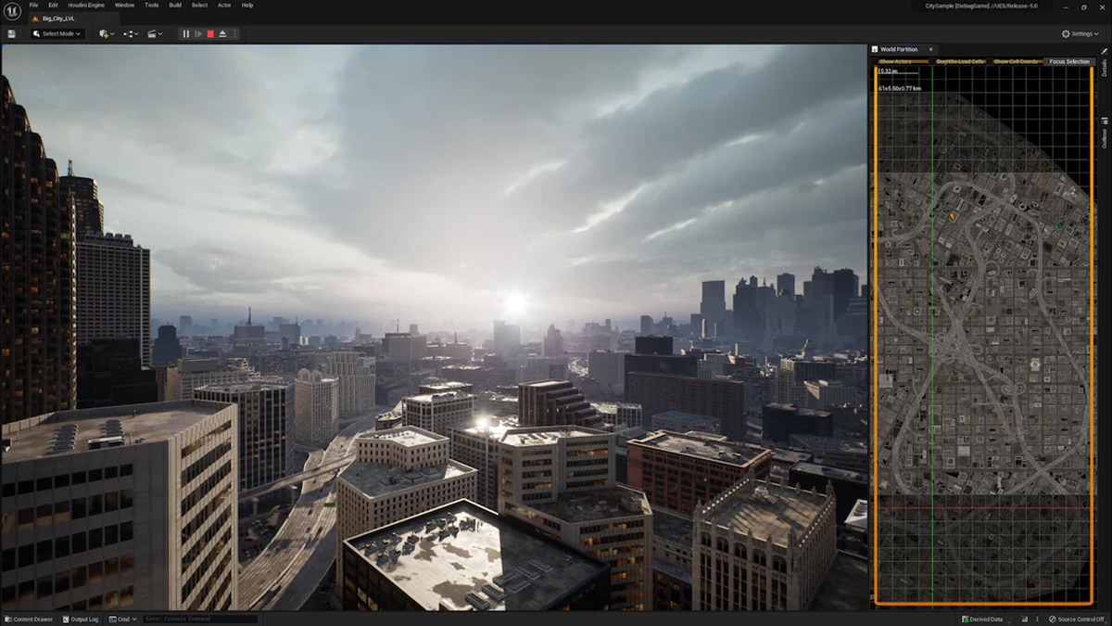The height and width of the screenshot is (626, 1112).
Task: Pause the Play In Editor session
Action: point(185,33)
